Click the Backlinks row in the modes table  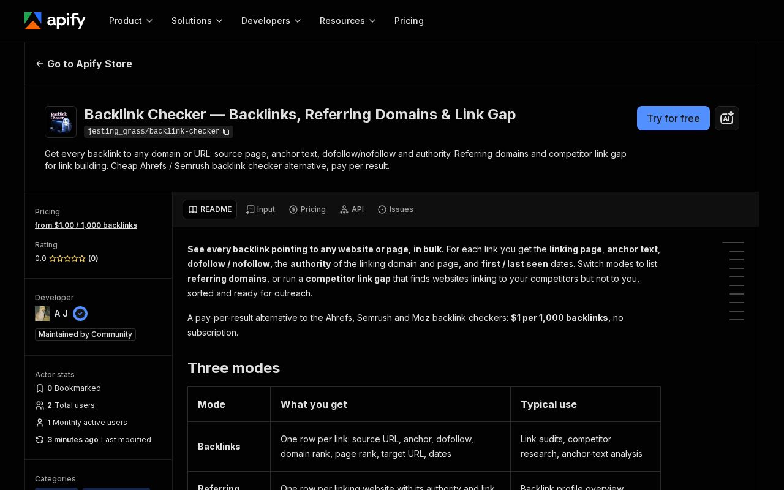click(x=424, y=447)
